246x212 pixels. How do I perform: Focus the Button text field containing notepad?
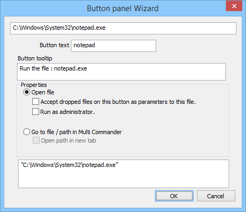point(113,46)
